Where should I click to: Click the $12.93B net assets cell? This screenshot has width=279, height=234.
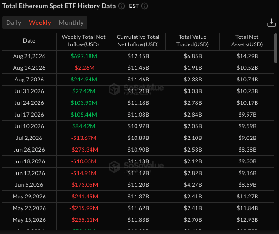click(247, 220)
